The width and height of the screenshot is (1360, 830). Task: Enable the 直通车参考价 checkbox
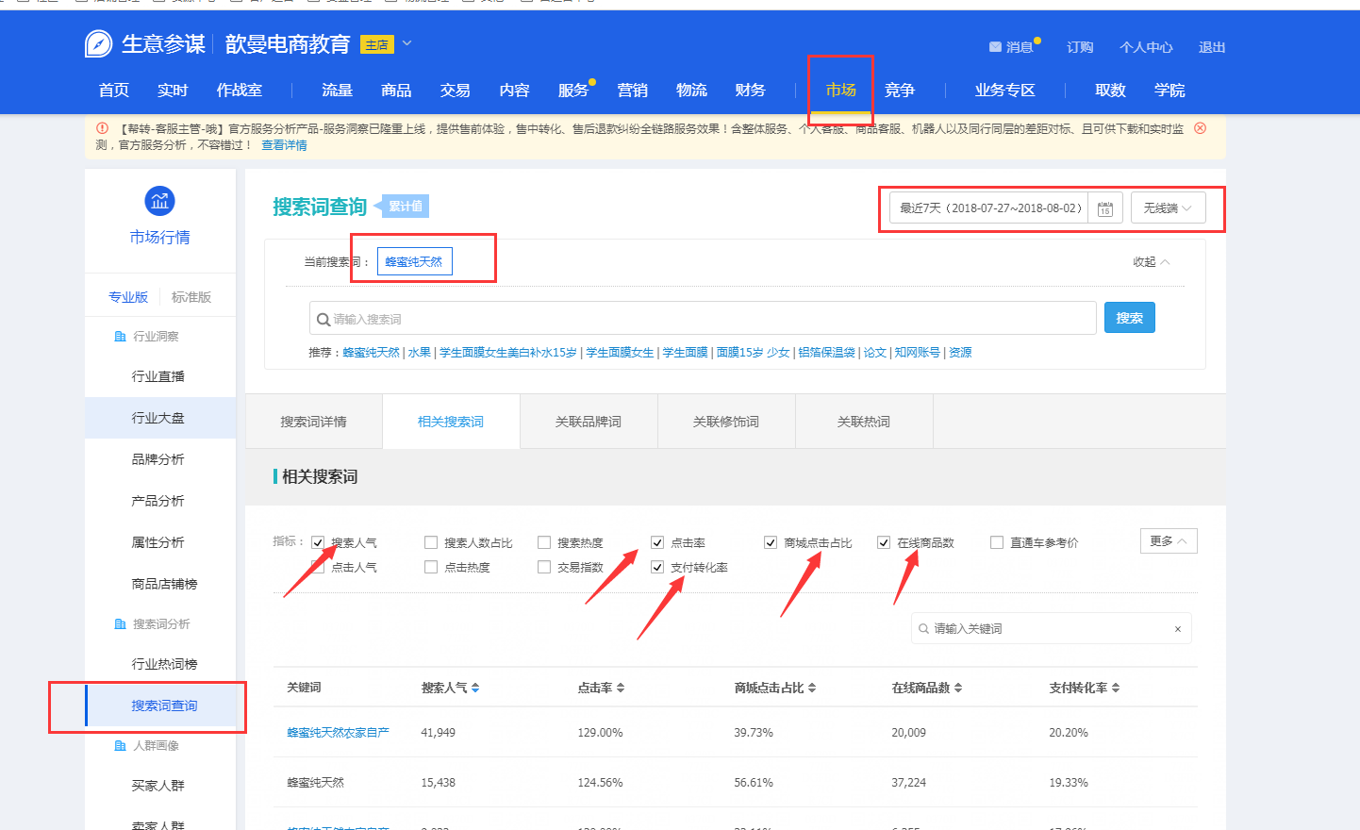pos(997,542)
